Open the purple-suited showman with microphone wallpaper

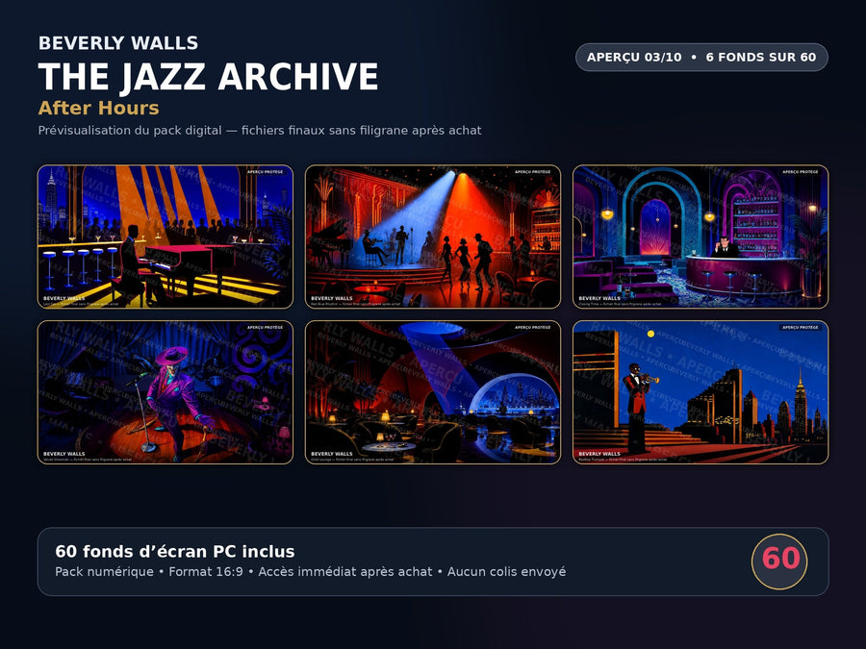click(x=166, y=392)
